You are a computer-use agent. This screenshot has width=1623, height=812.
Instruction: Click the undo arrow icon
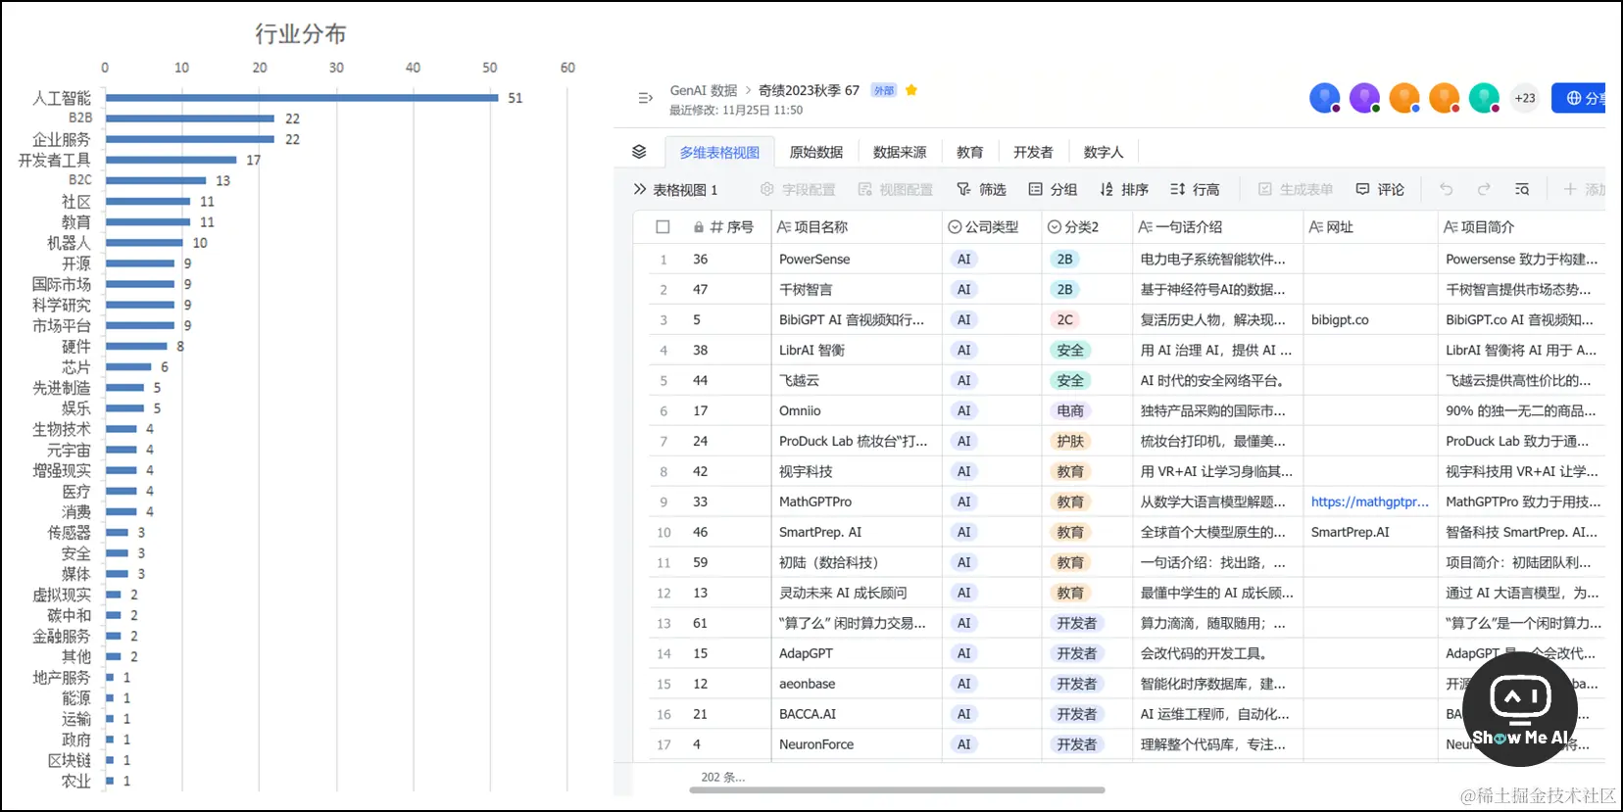[x=1446, y=189]
